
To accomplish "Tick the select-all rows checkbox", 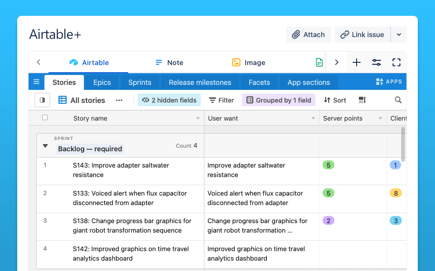I will (x=45, y=117).
